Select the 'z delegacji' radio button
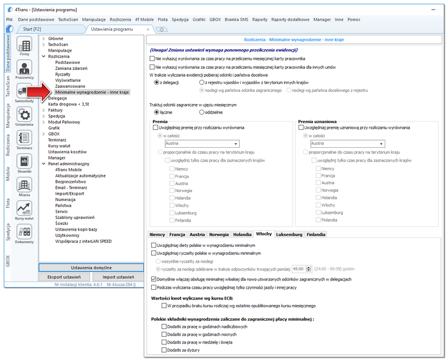Screen dimensions: 448x361 (x=157, y=82)
